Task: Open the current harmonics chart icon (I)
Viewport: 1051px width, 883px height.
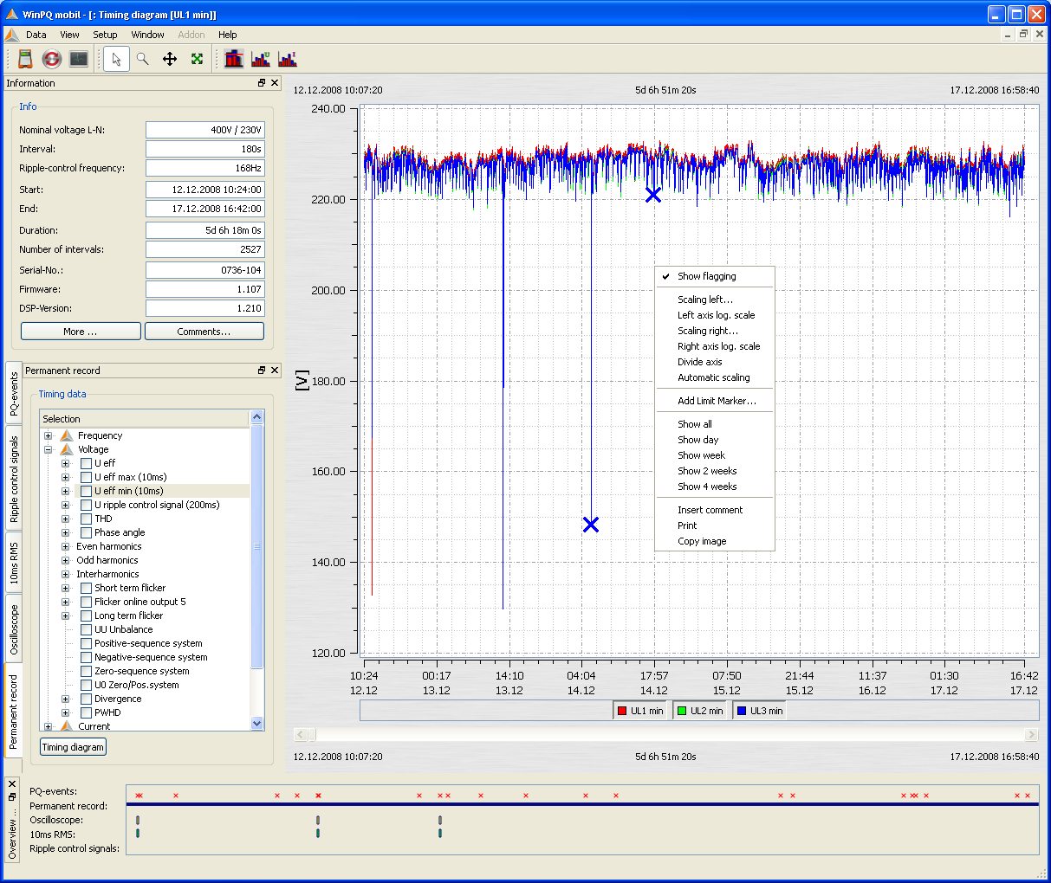Action: [287, 59]
